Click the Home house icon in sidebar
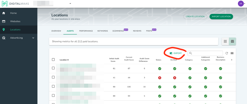 (4, 13)
